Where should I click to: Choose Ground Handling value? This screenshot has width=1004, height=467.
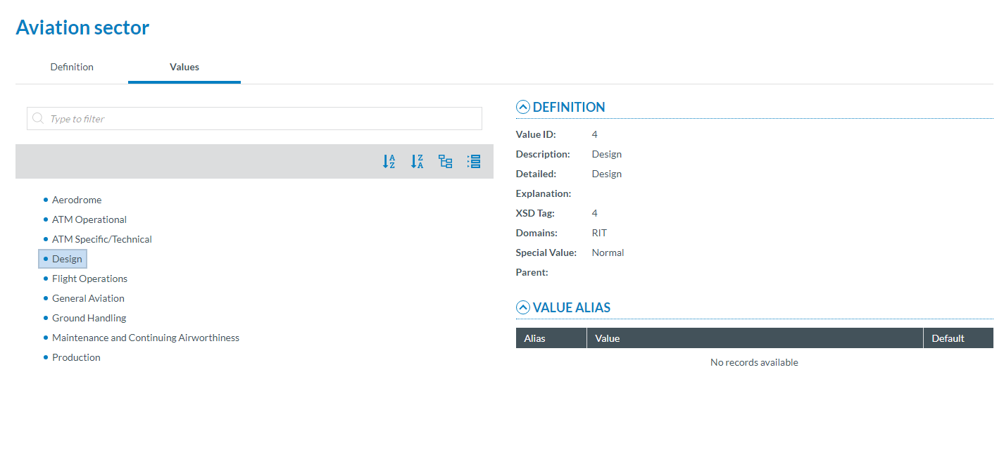point(89,319)
